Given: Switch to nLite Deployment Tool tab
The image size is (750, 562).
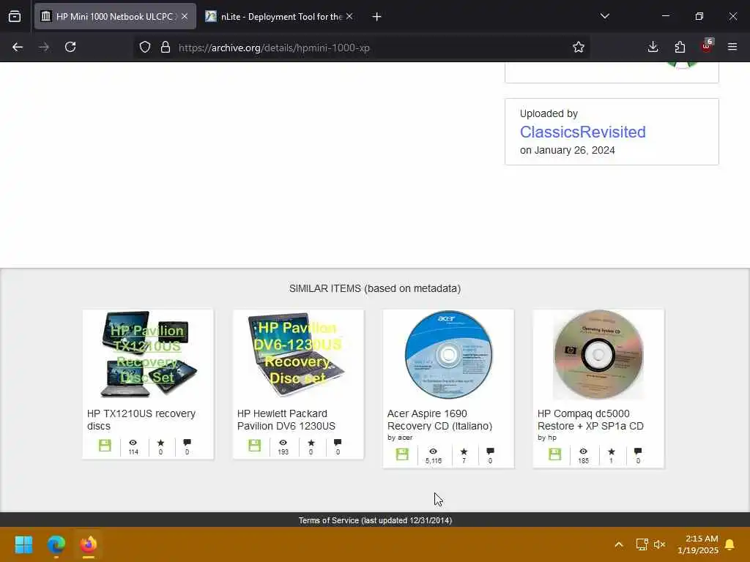Looking at the screenshot, I should click(279, 16).
